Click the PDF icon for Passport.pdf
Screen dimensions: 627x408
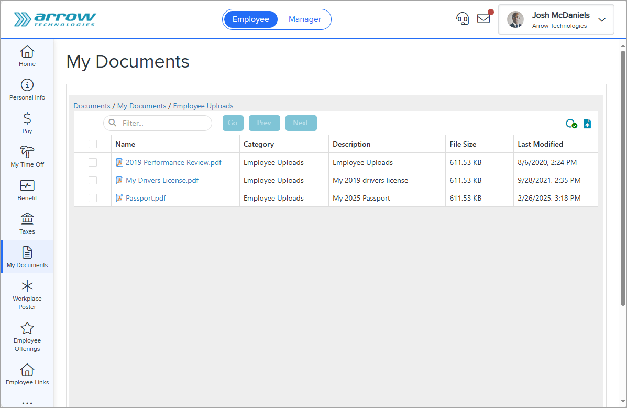pyautogui.click(x=119, y=198)
